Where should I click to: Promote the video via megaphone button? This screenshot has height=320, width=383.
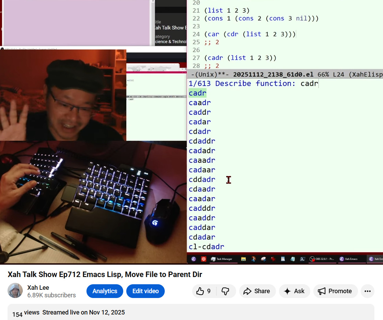tap(335, 291)
